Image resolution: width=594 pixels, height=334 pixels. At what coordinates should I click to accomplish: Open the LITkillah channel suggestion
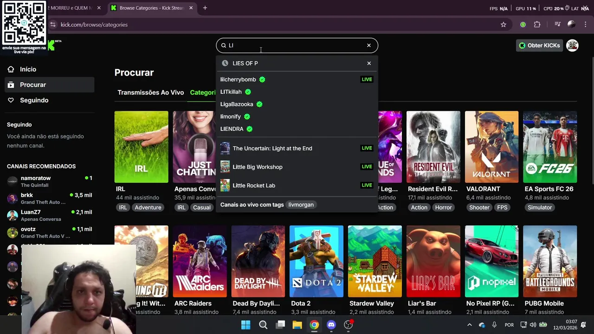(x=297, y=92)
